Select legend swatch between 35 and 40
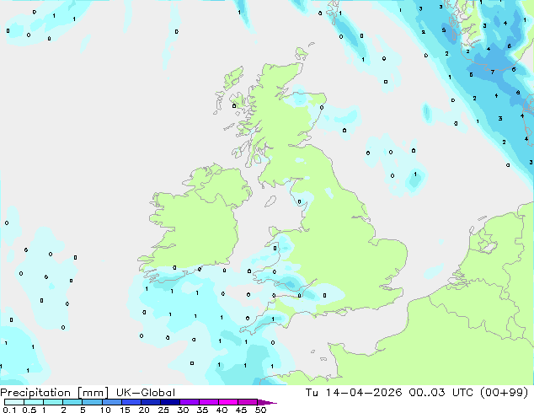534x413 pixels. (x=209, y=402)
